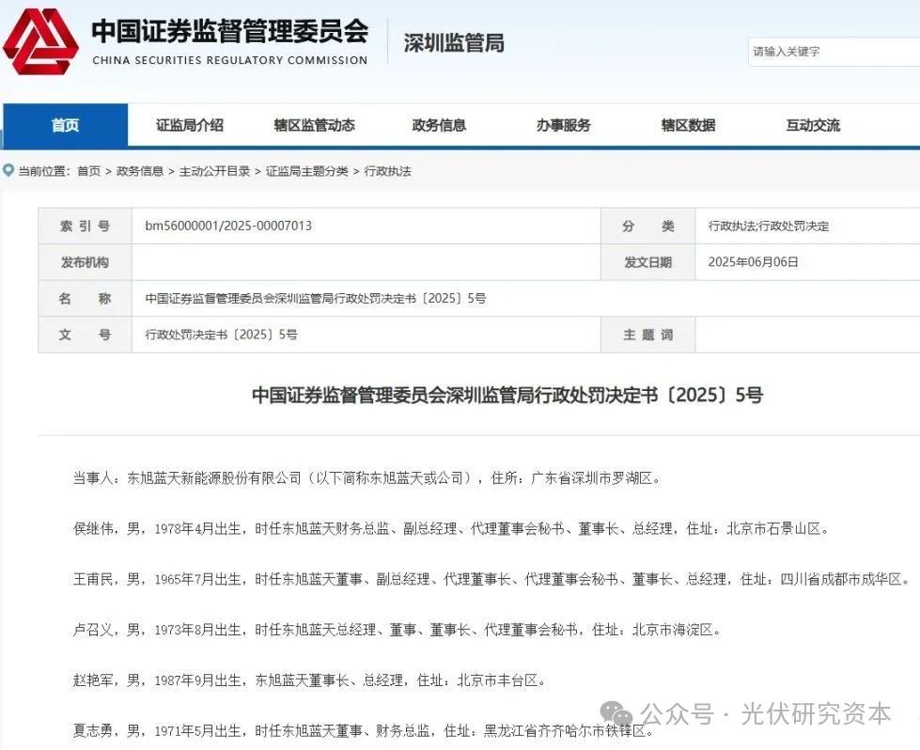920x750 pixels.
Task: Switch to the 辖区数据 navigation section
Action: [688, 125]
